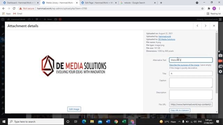This screenshot has height=125, width=223.
Task: Open weather 37°C Haze widget
Action: click(x=168, y=122)
